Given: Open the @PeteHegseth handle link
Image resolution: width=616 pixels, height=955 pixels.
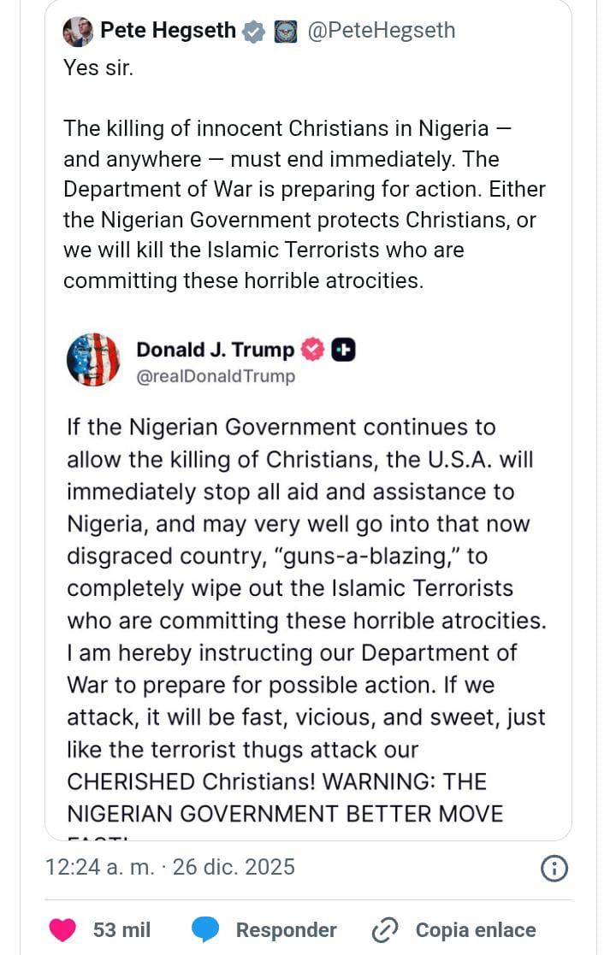Looking at the screenshot, I should [380, 32].
